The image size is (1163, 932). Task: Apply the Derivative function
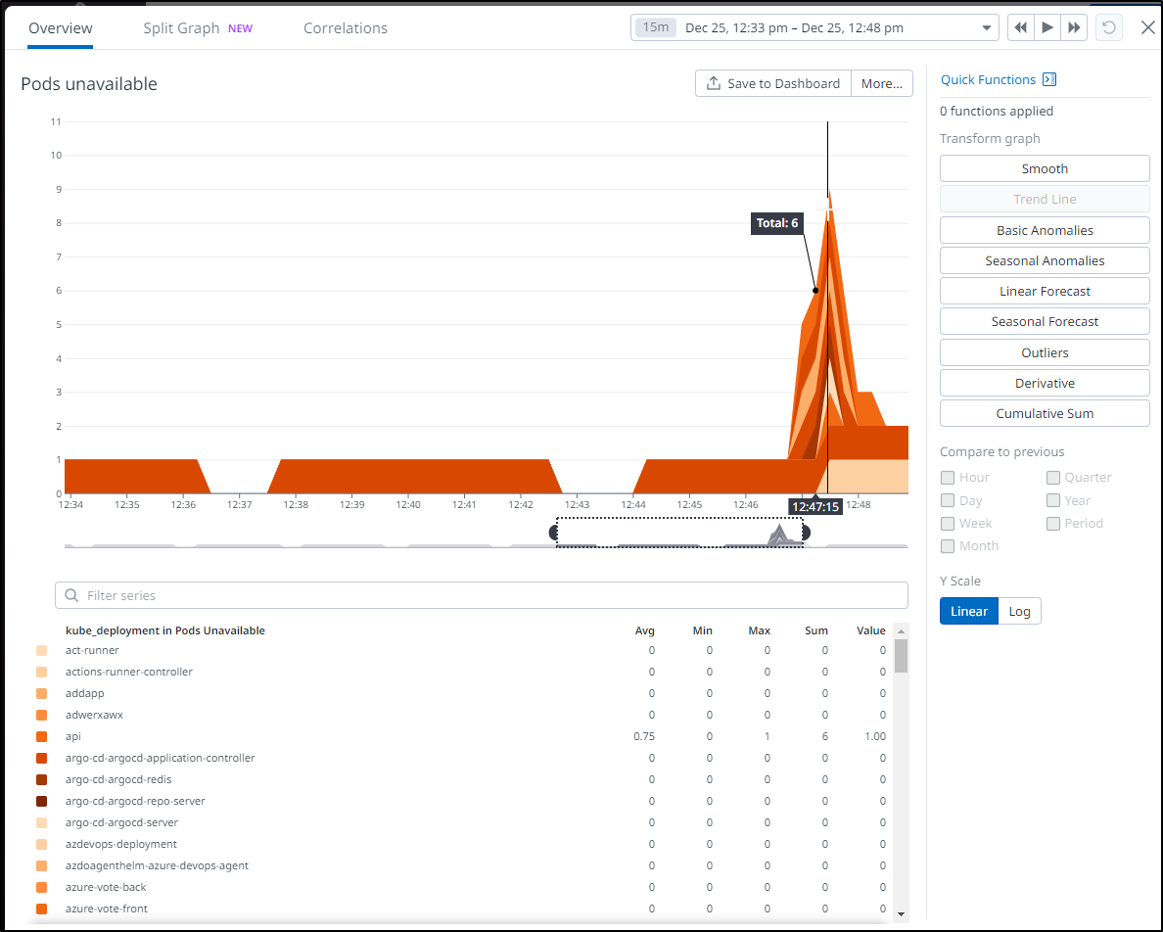(x=1045, y=383)
